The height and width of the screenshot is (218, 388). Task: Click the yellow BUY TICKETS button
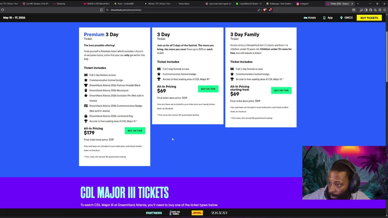[369, 18]
